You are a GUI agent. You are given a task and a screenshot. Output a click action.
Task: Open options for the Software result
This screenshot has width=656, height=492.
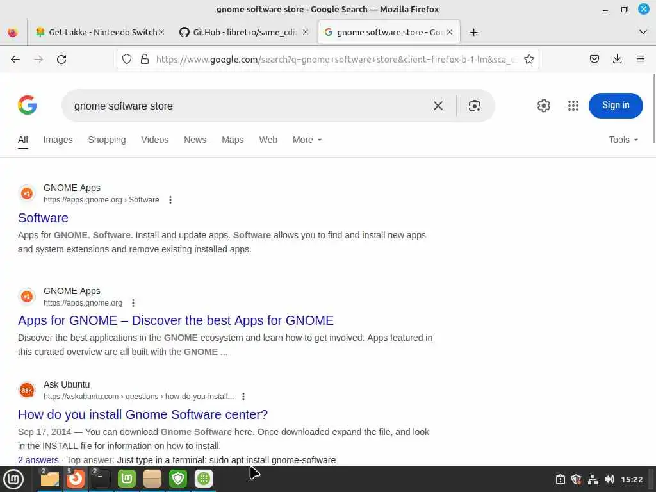(x=170, y=200)
